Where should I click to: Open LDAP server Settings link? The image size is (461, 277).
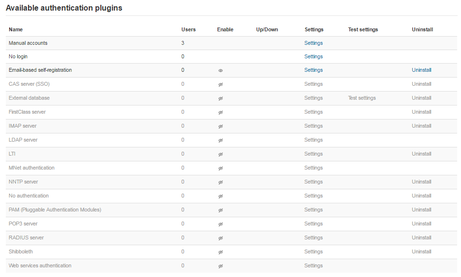point(313,140)
